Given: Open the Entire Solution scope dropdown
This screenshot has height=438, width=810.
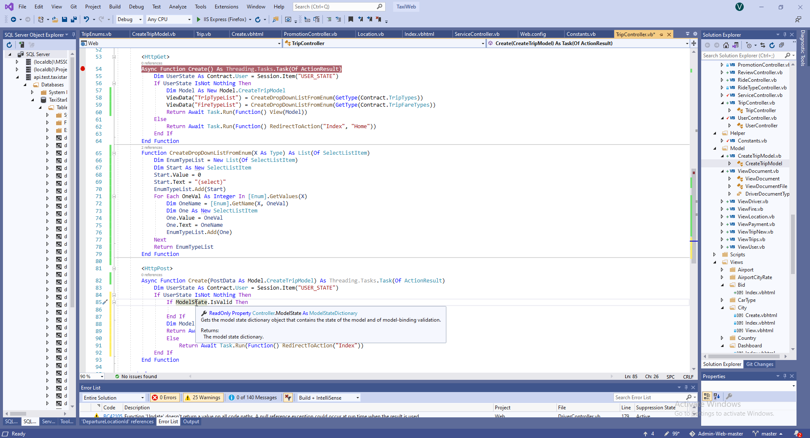Looking at the screenshot, I should (113, 398).
